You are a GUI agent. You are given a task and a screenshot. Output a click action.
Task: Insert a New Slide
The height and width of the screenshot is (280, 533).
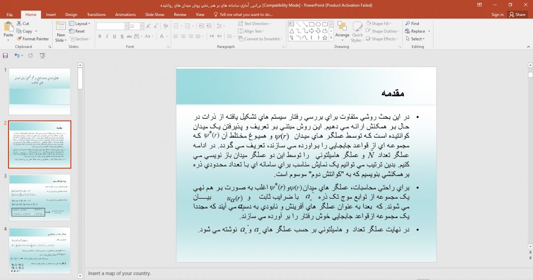(x=61, y=31)
